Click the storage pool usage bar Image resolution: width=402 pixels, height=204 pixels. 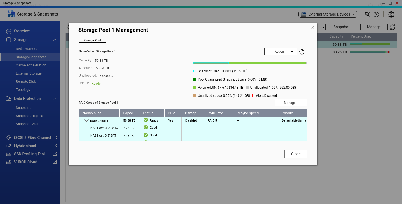click(250, 63)
